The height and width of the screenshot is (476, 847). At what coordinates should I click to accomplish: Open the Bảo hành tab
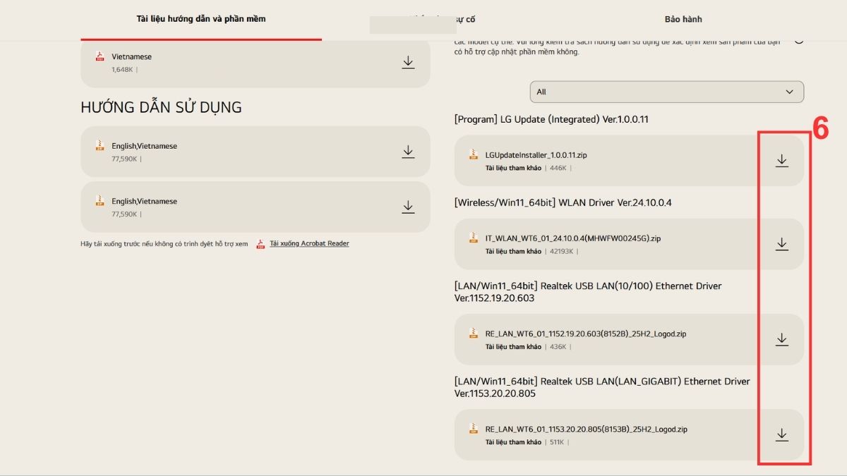tap(683, 19)
